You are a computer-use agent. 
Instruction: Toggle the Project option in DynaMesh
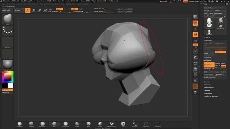click(224, 66)
